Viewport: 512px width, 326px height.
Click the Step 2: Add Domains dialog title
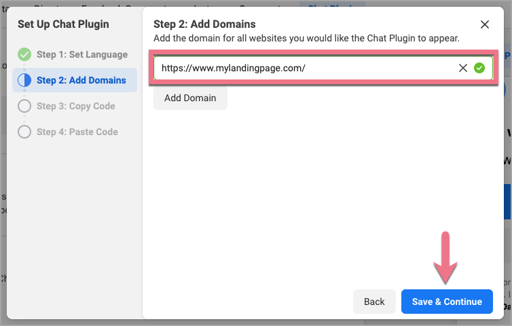[204, 24]
